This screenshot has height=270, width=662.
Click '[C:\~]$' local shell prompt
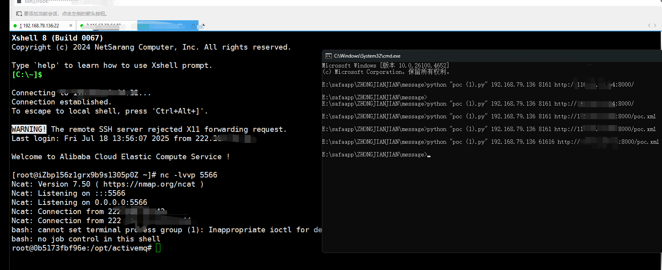[x=27, y=75]
